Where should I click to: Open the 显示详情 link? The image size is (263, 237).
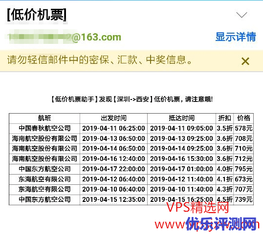(236, 37)
